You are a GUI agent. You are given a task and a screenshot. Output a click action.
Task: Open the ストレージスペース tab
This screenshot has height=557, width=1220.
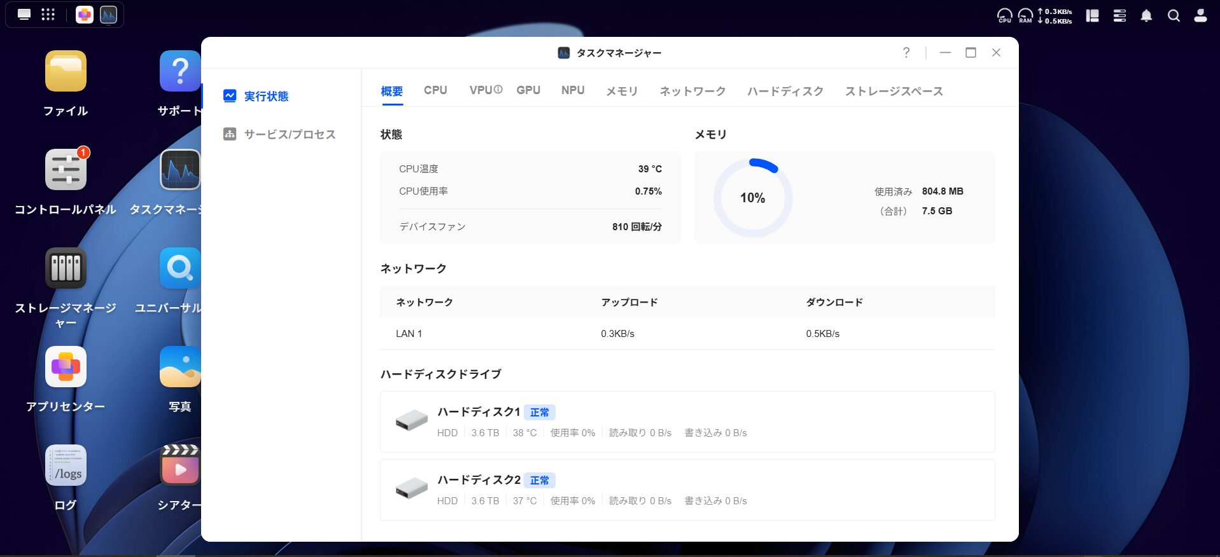point(894,91)
